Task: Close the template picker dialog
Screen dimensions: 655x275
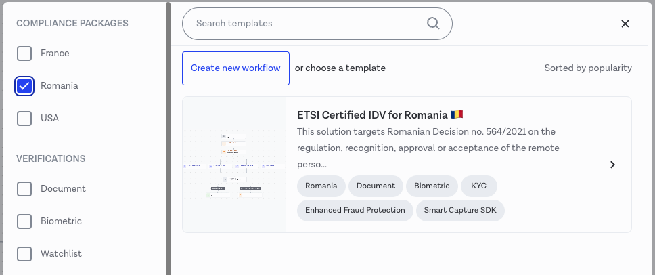Action: (x=625, y=24)
